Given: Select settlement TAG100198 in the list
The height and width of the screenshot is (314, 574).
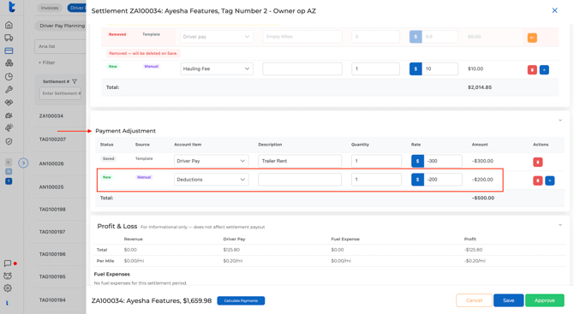Looking at the screenshot, I should 52,210.
